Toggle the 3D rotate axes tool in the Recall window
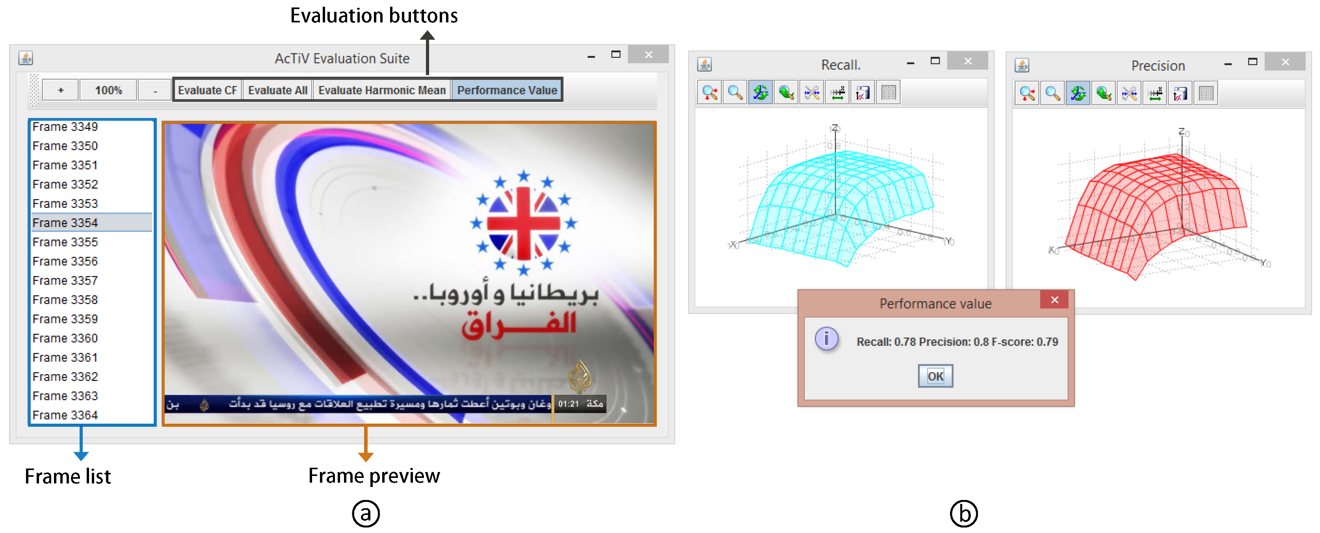Viewport: 1320px width, 533px height. point(760,92)
